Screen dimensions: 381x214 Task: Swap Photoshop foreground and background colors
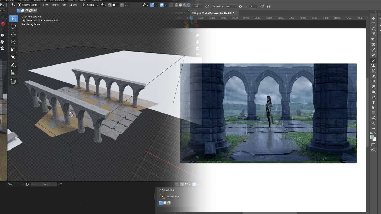(375, 134)
